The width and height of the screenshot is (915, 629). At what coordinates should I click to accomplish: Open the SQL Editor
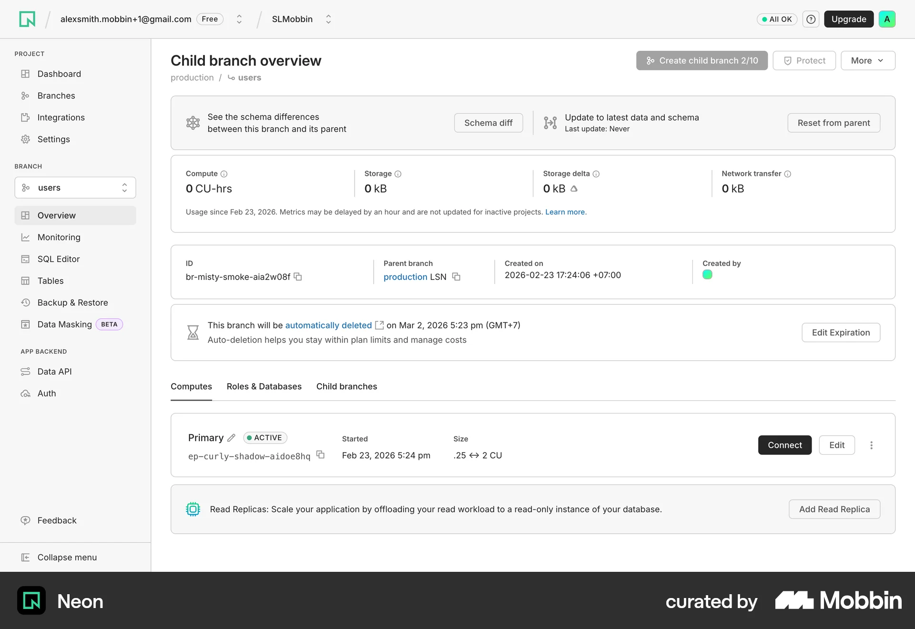pyautogui.click(x=75, y=259)
